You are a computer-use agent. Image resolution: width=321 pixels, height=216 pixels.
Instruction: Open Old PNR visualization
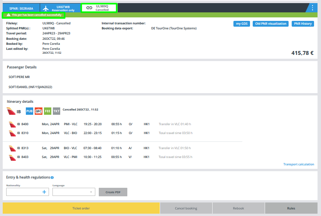pos(271,24)
